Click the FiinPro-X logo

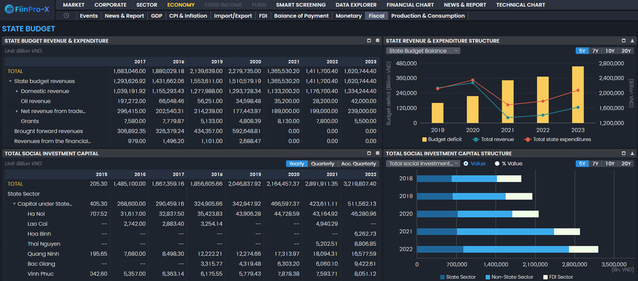pyautogui.click(x=28, y=9)
